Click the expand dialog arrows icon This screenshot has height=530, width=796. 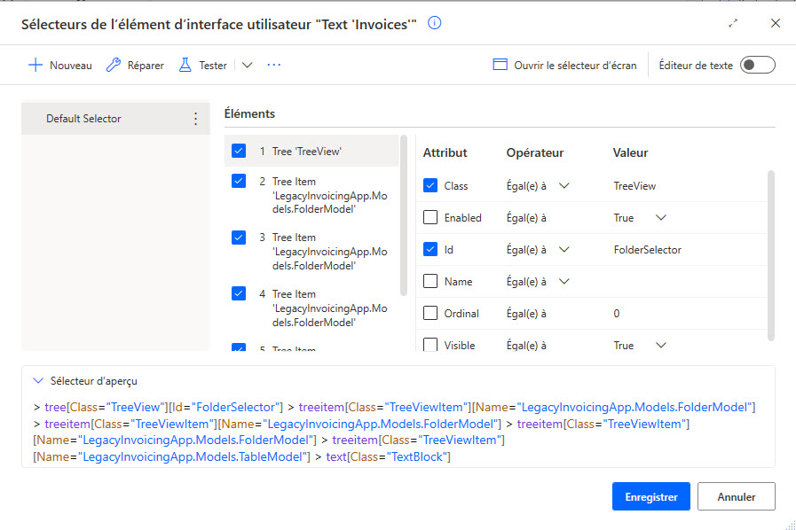coord(733,24)
